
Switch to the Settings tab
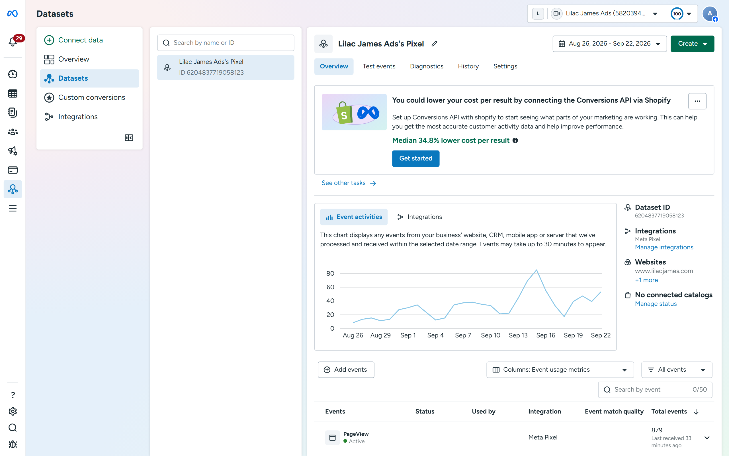[505, 66]
